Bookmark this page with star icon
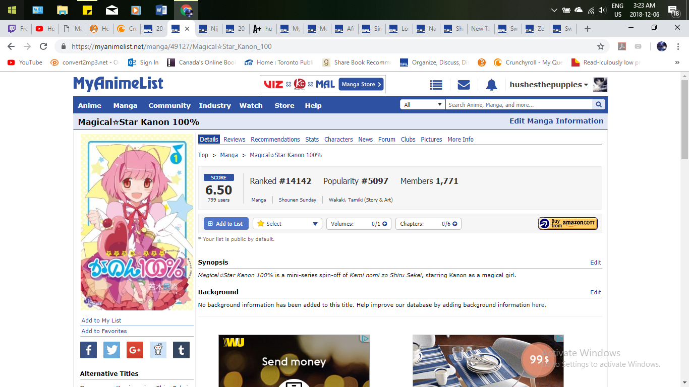This screenshot has height=387, width=689. point(600,46)
